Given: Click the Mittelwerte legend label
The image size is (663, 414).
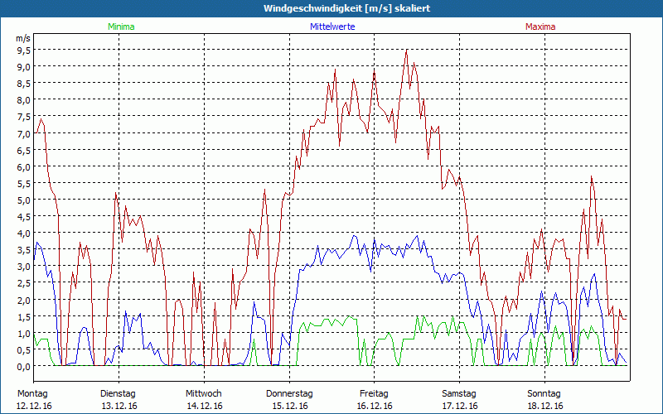Looking at the screenshot, I should [x=332, y=26].
